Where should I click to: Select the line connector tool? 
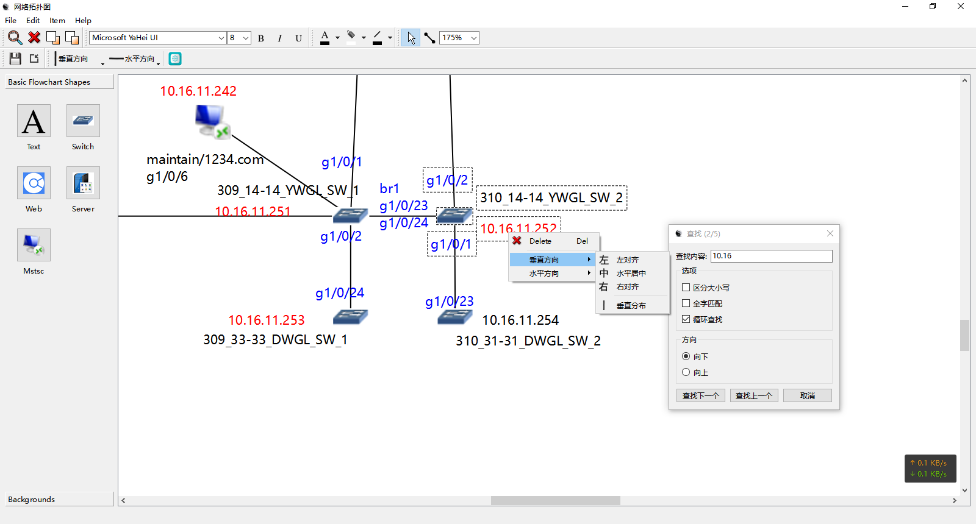point(429,38)
